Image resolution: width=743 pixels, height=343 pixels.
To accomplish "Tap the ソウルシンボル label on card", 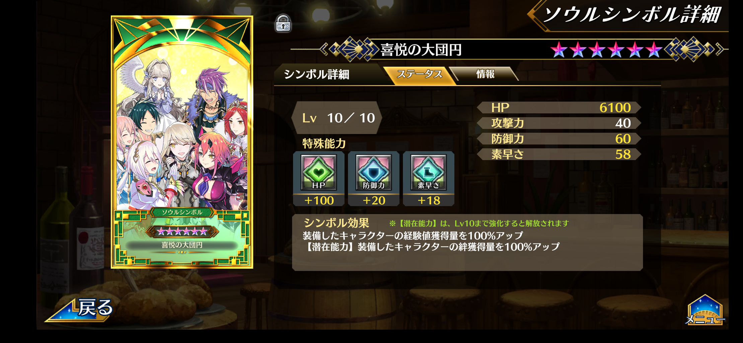I will pos(182,212).
